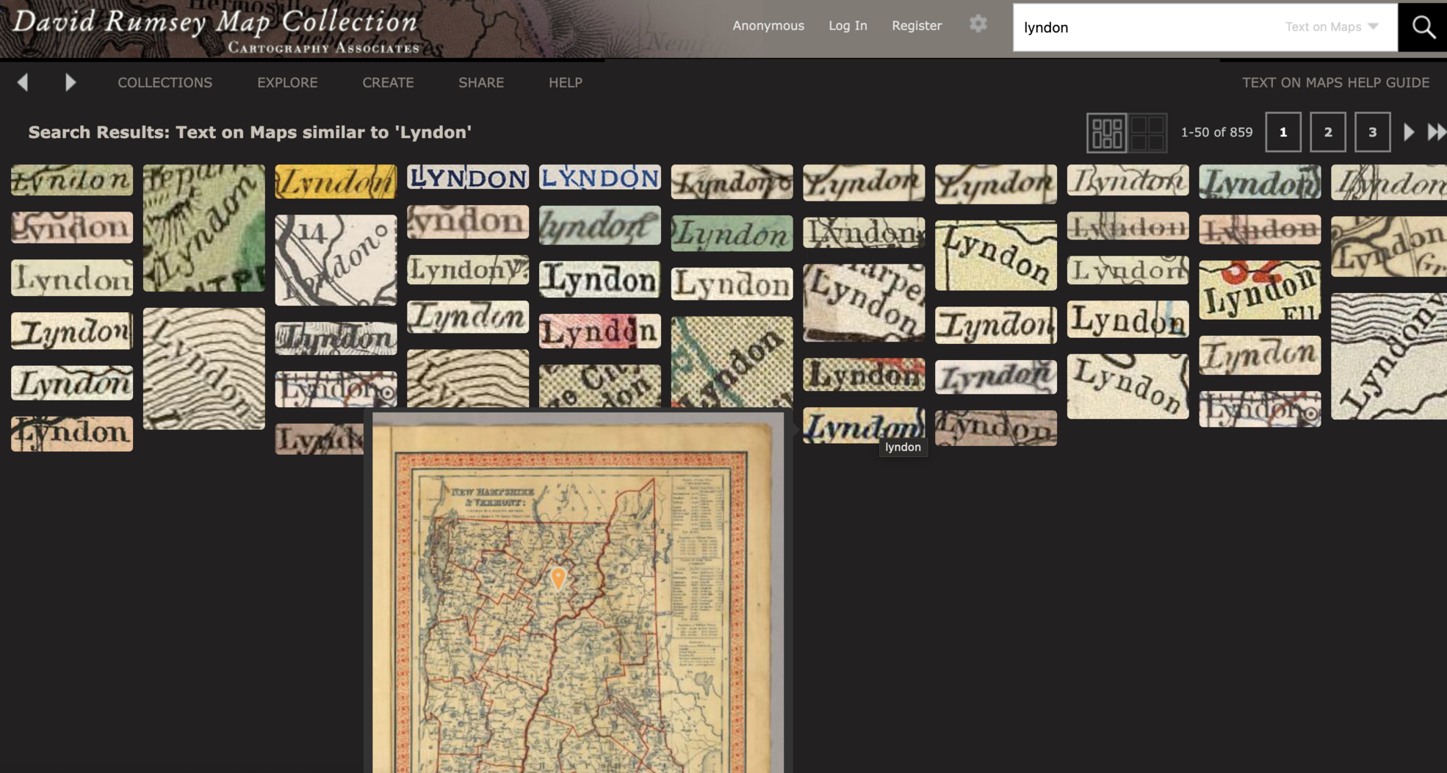Open the blue italic Lyndon thumbnail above tooltip

[x=864, y=425]
